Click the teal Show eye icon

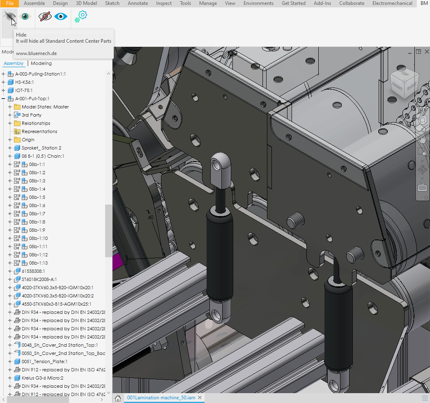[x=25, y=16]
